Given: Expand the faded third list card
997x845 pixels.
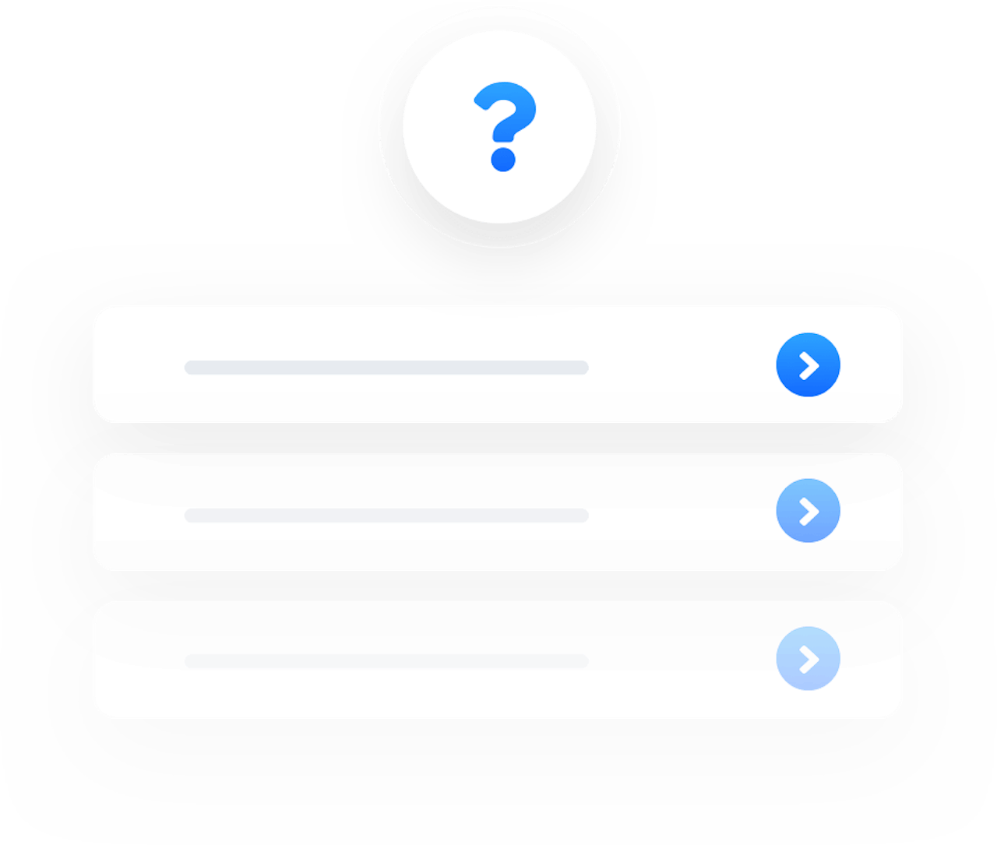Looking at the screenshot, I should coord(498,660).
